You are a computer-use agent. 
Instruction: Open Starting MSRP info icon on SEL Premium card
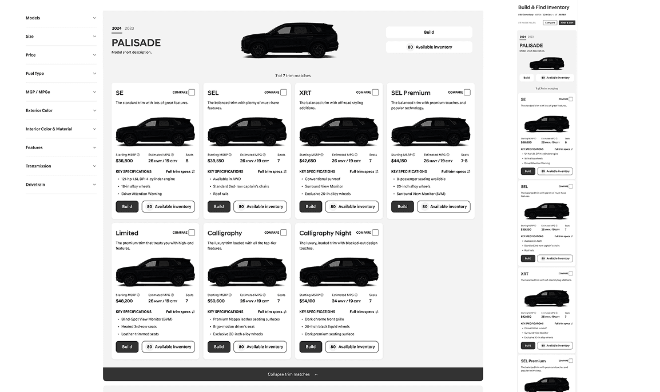click(x=414, y=155)
